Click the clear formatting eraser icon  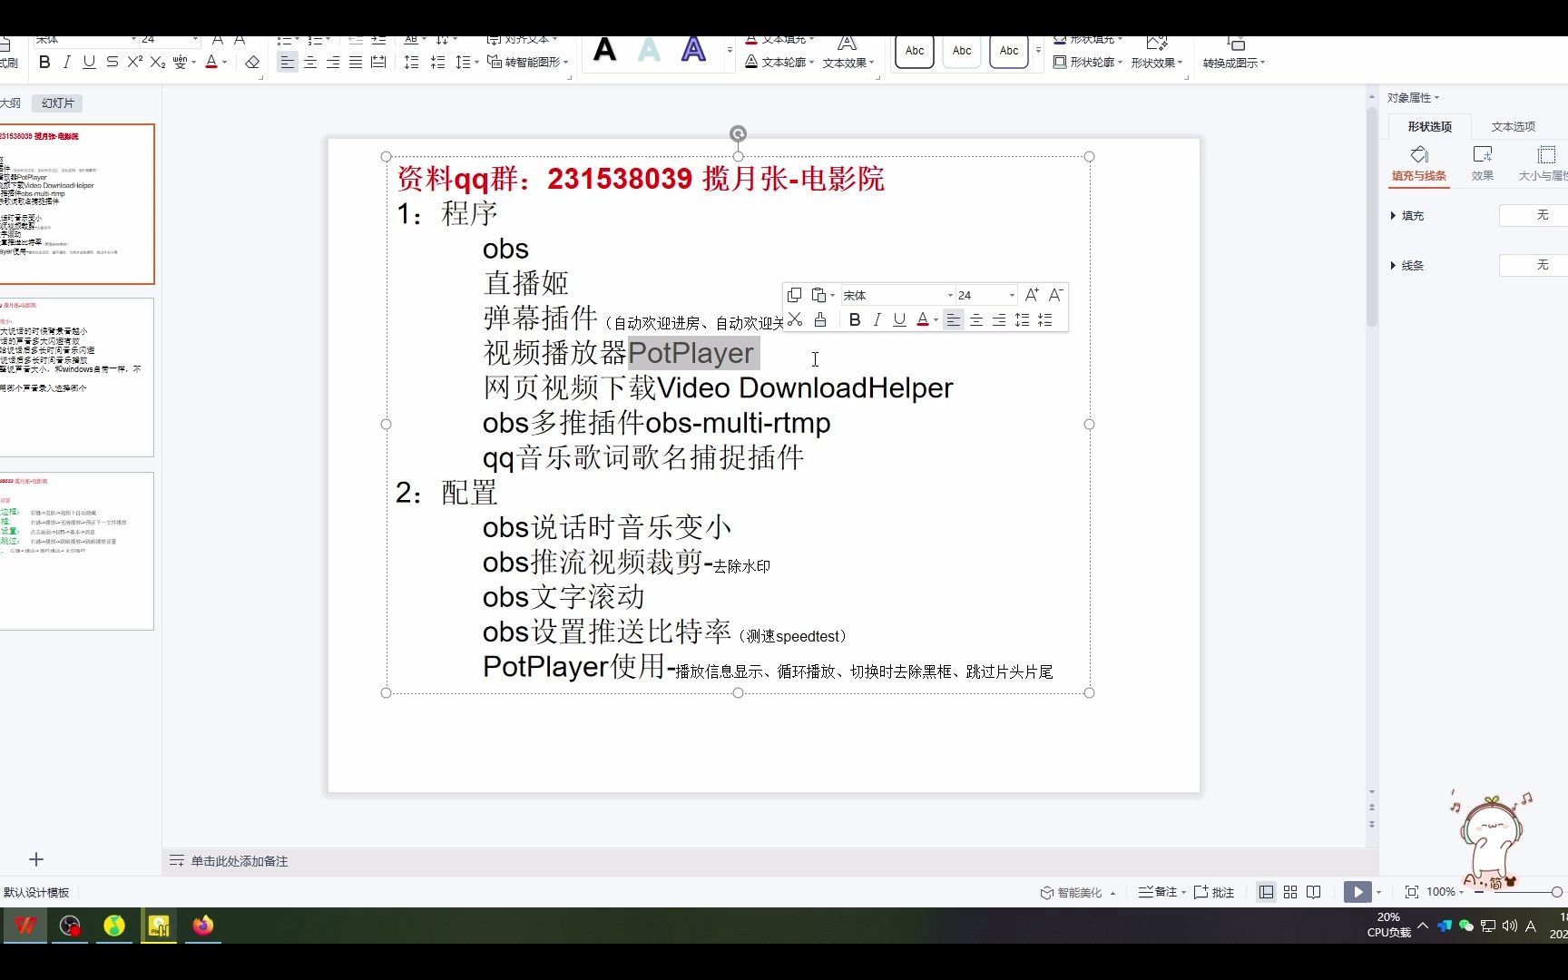coord(252,63)
